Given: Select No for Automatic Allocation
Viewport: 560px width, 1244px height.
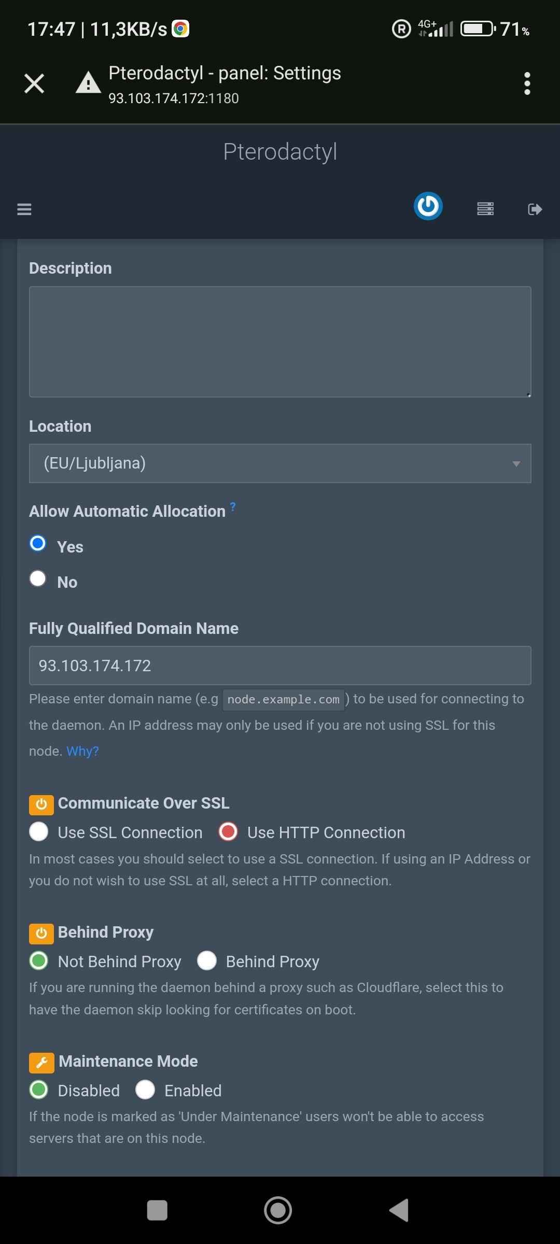Looking at the screenshot, I should tap(38, 578).
